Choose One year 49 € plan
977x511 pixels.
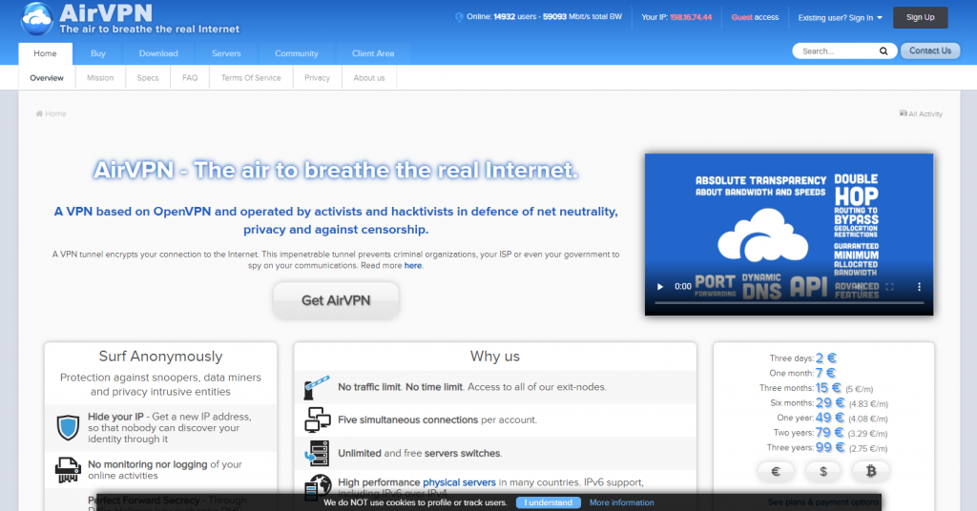tap(832, 418)
